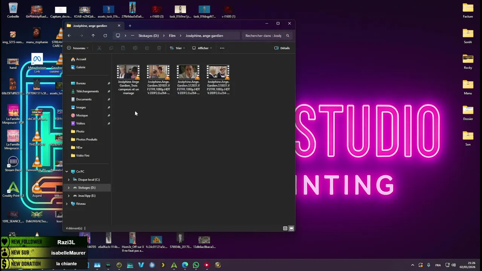Go back with the Explorer back arrow
Viewport: 482px width, 271px height.
click(x=69, y=36)
